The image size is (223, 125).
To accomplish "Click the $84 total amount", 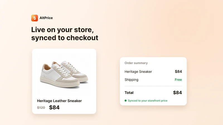I will (x=178, y=92).
